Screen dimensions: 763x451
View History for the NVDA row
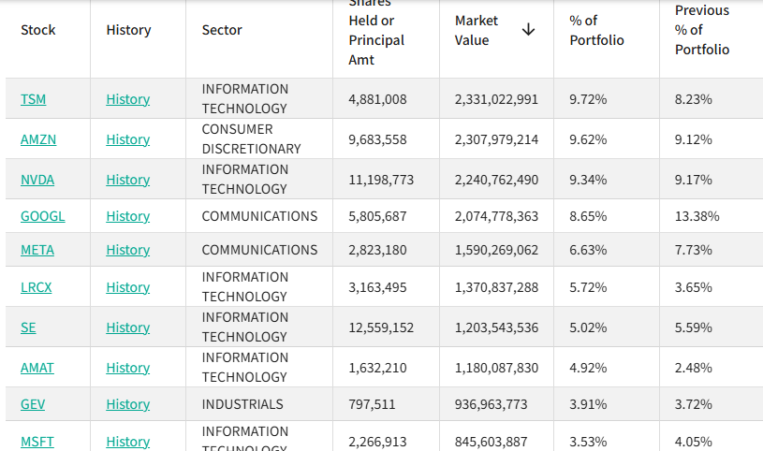point(128,180)
